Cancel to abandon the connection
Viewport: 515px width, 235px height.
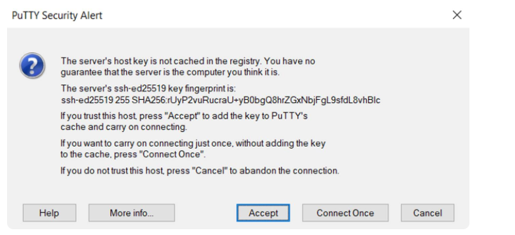click(427, 213)
